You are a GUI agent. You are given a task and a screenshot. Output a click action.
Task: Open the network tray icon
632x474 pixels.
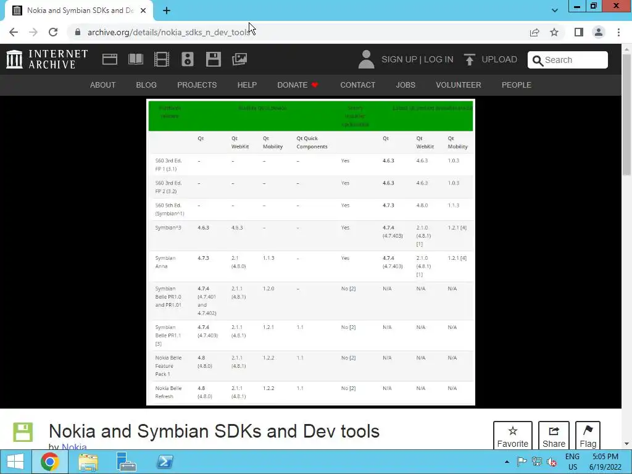point(536,462)
